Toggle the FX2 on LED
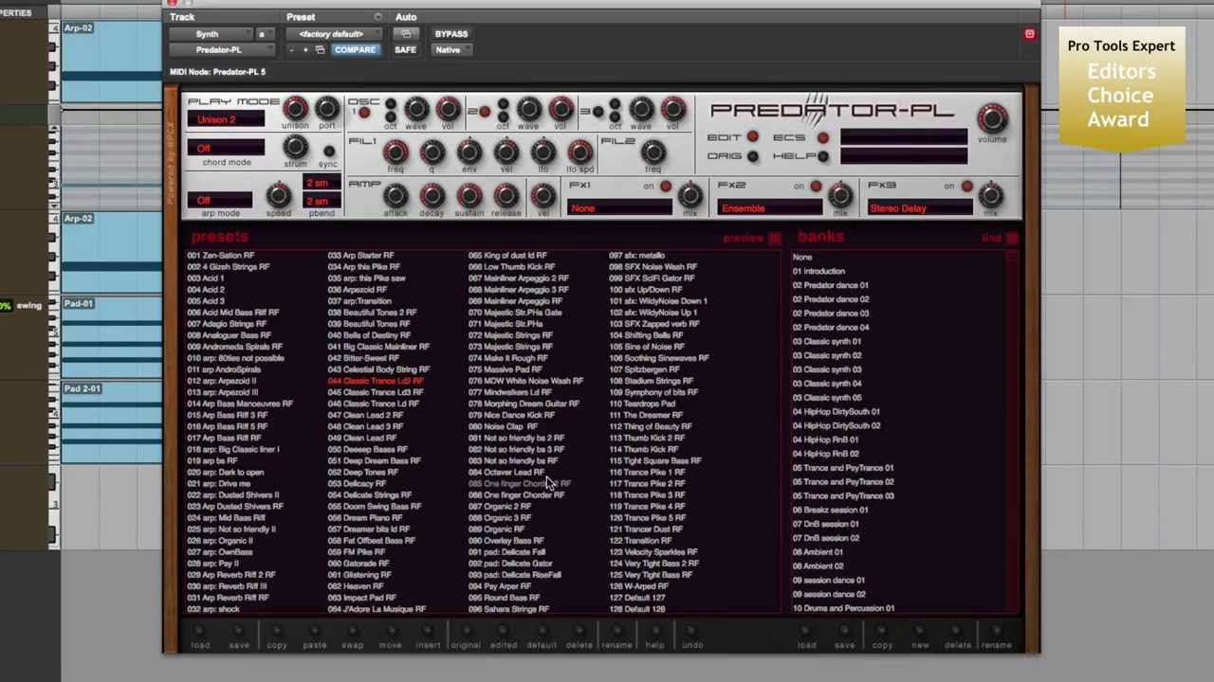Viewport: 1214px width, 682px height. point(816,187)
